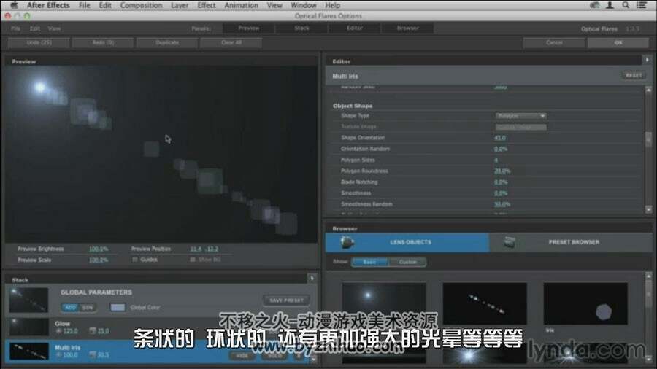657x369 pixels.
Task: Click Stack scrollbar down arrow
Action: [x=313, y=359]
